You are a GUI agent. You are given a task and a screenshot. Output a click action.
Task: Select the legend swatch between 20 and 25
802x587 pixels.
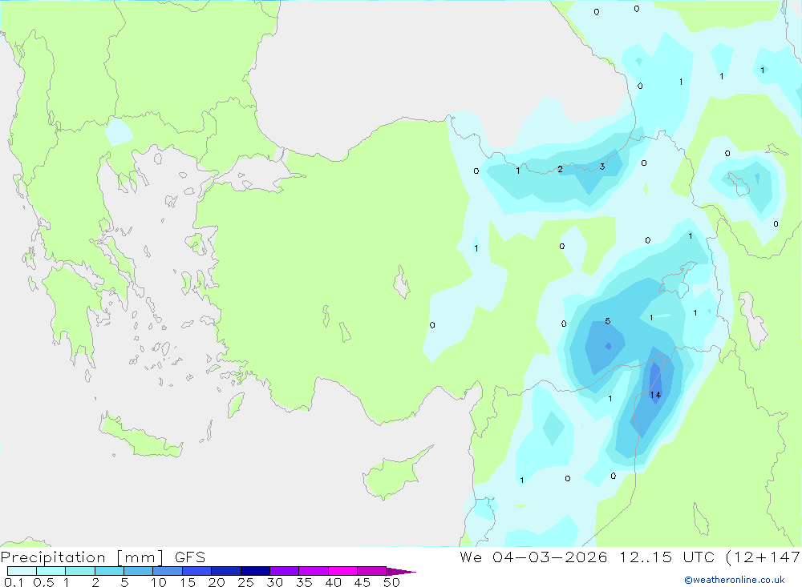pos(226,571)
